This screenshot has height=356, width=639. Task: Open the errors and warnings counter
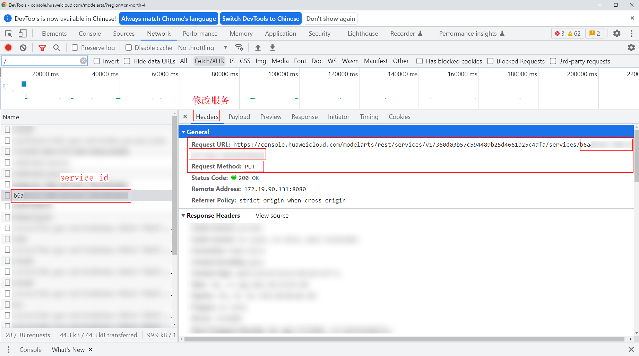pyautogui.click(x=568, y=34)
